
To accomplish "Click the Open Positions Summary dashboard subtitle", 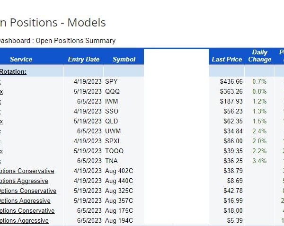I will tap(76, 41).
